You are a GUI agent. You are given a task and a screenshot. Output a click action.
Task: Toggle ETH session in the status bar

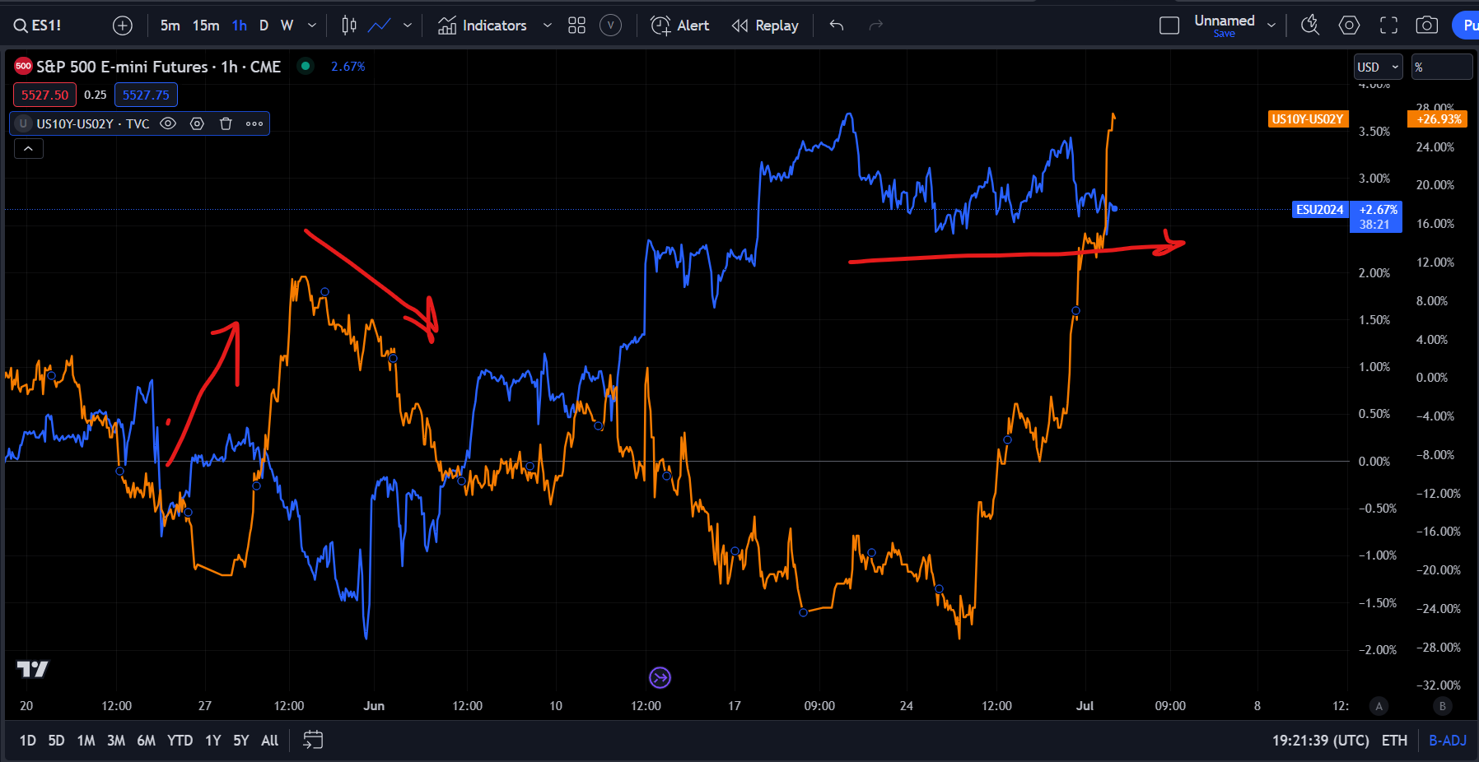1393,740
